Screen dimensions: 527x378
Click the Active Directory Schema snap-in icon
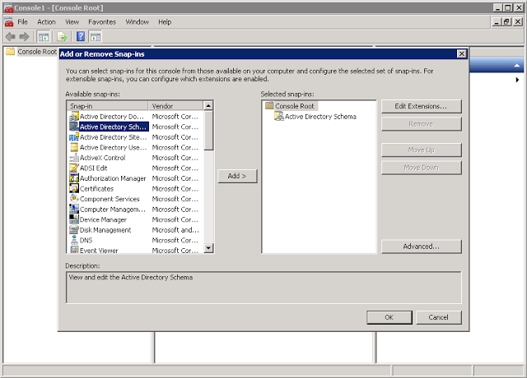[x=74, y=127]
